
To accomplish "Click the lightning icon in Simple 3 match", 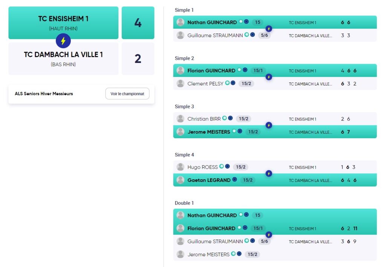I will [269, 125].
